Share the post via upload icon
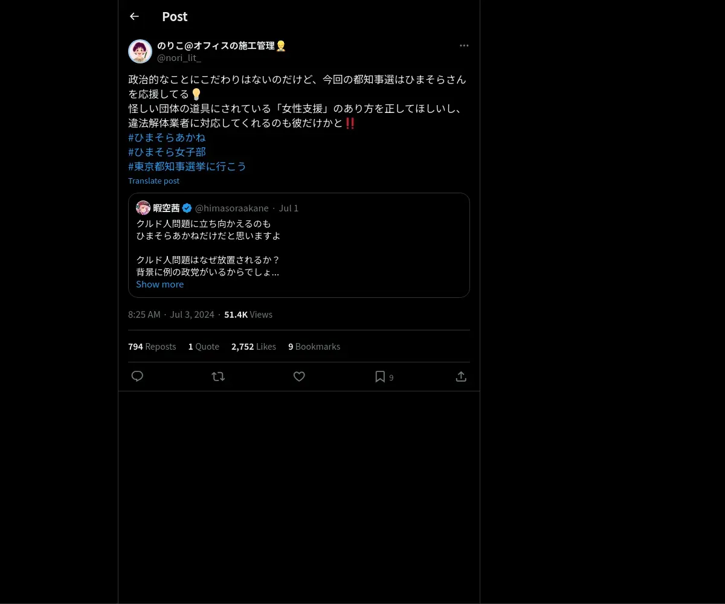Viewport: 725px width, 604px height. click(x=461, y=376)
